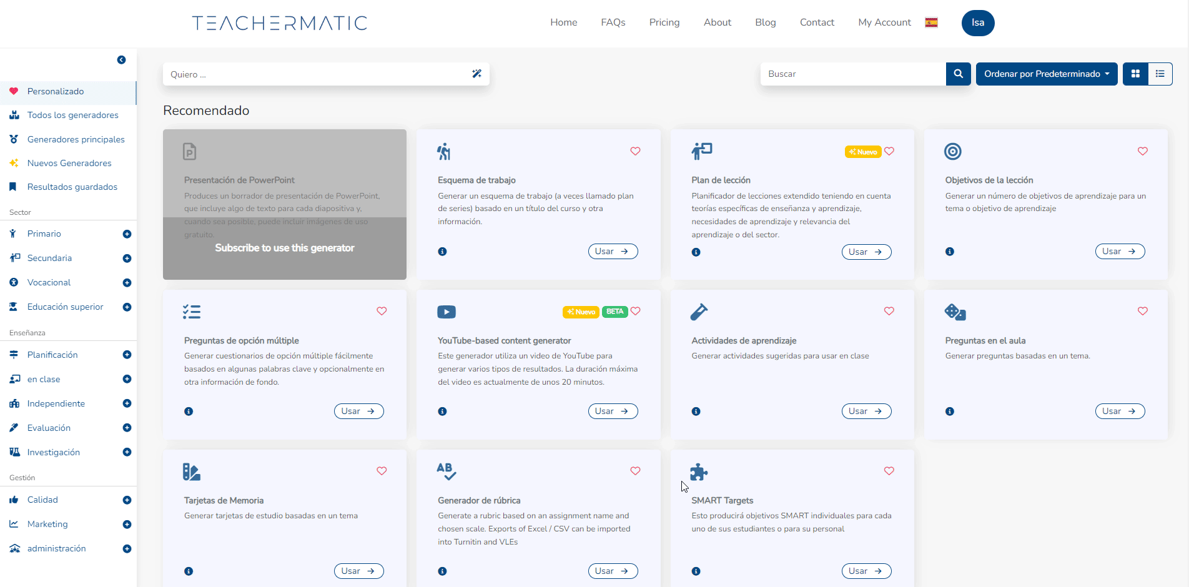Click the search magnifier icon beside Buscar
The height and width of the screenshot is (587, 1189).
(958, 74)
